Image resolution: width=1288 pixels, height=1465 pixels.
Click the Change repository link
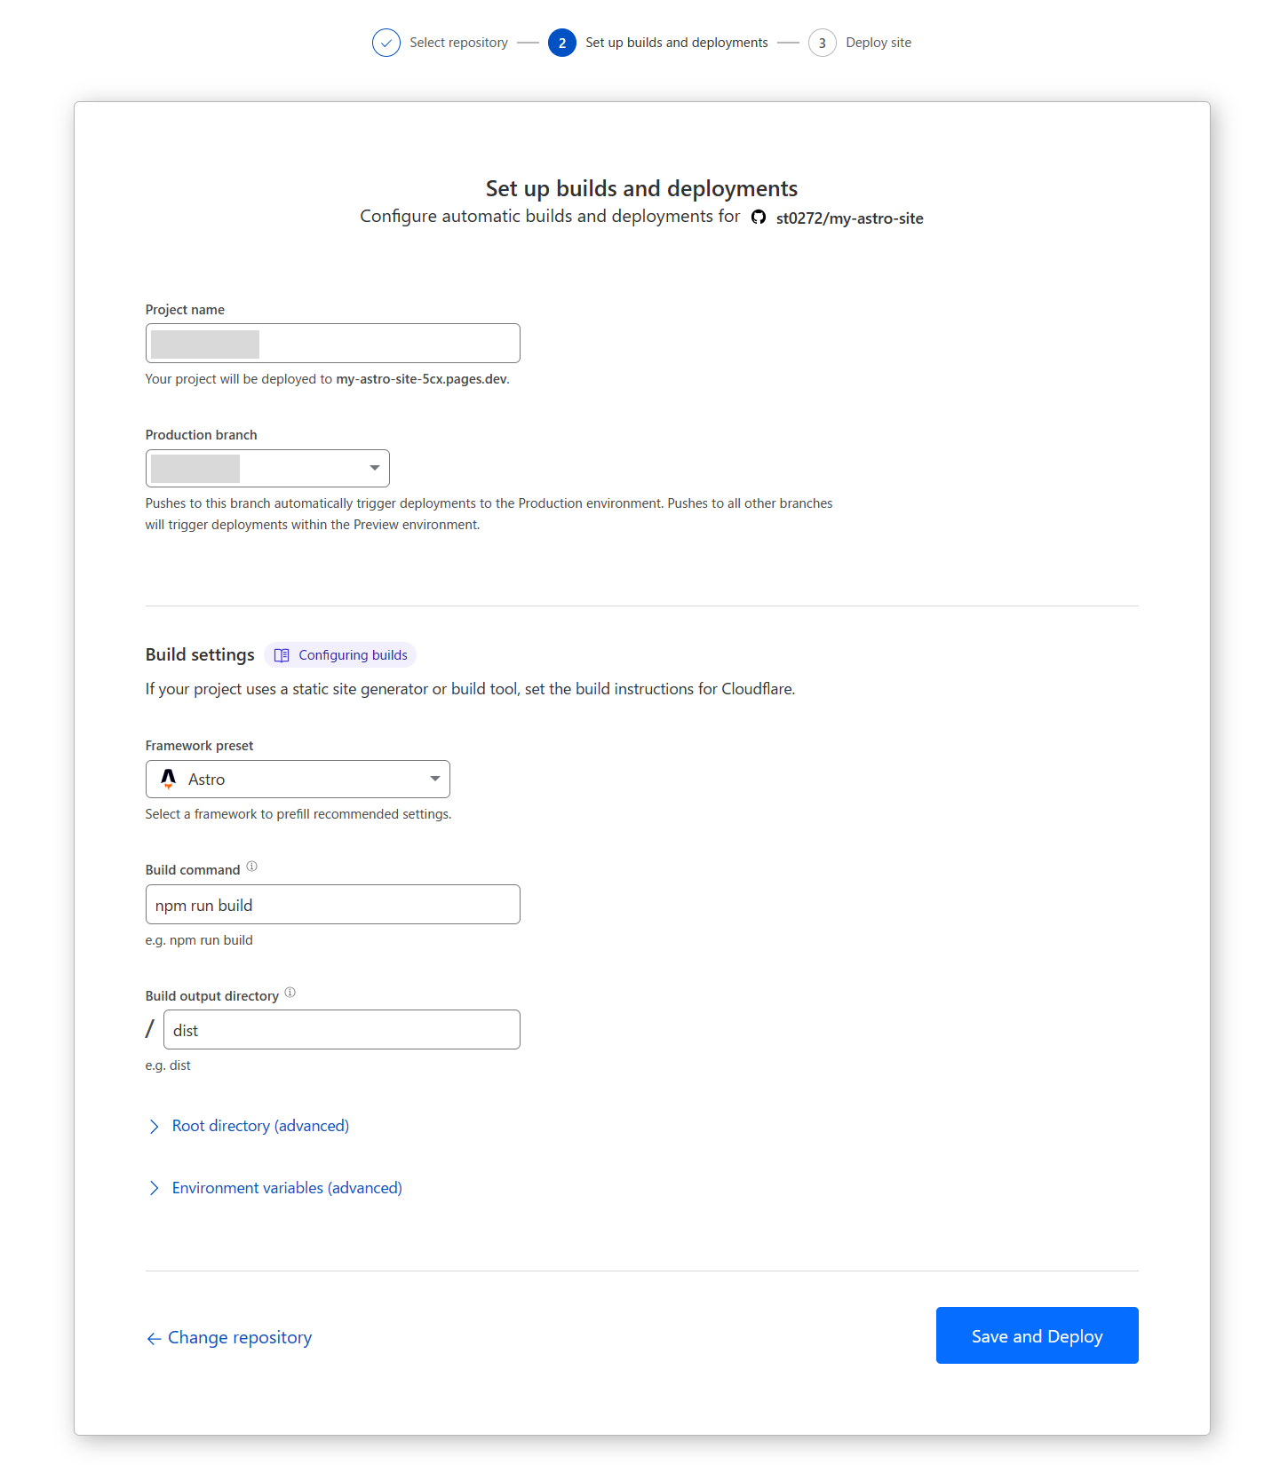pyautogui.click(x=229, y=1337)
